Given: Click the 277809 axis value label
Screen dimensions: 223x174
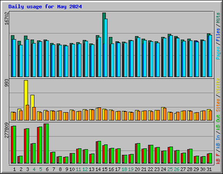Looking at the screenshot, I should point(7,130).
